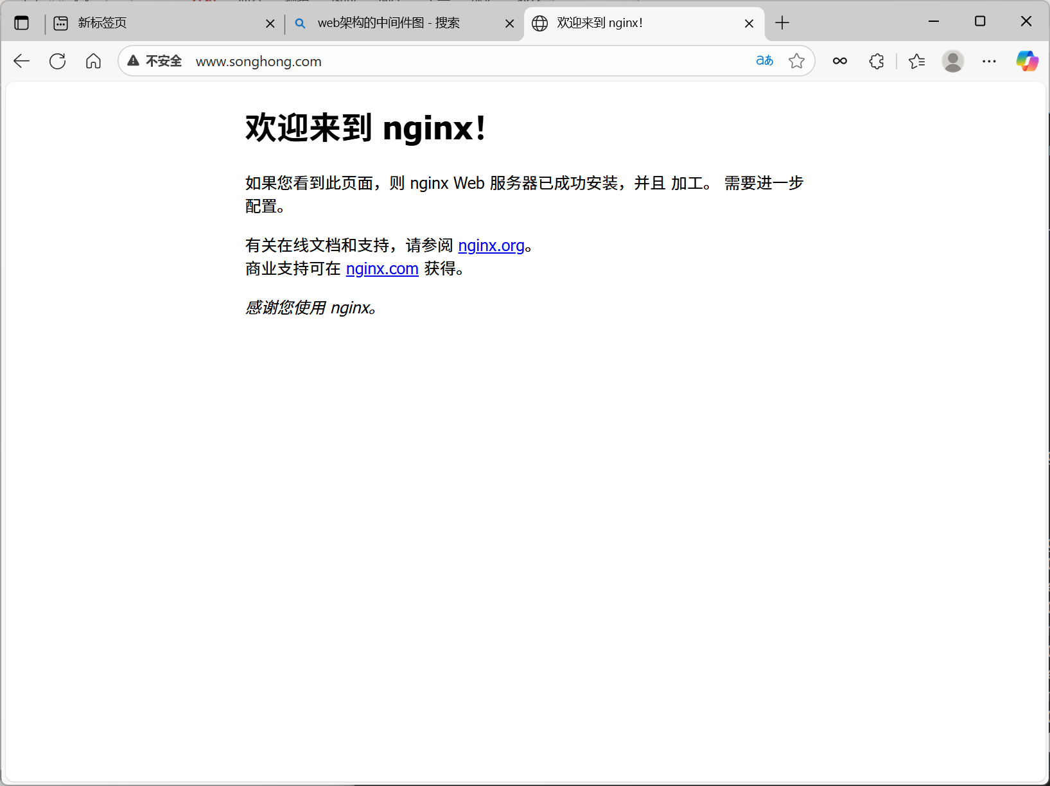Click the back navigation arrow
1050x786 pixels.
click(x=22, y=61)
